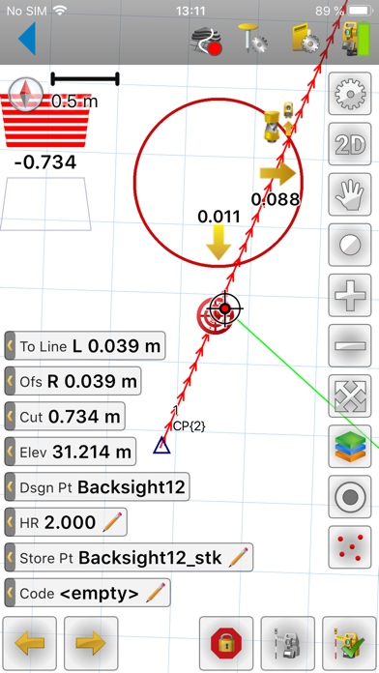
Task: Tap the battery indicator in status bar
Action: pyautogui.click(x=361, y=11)
